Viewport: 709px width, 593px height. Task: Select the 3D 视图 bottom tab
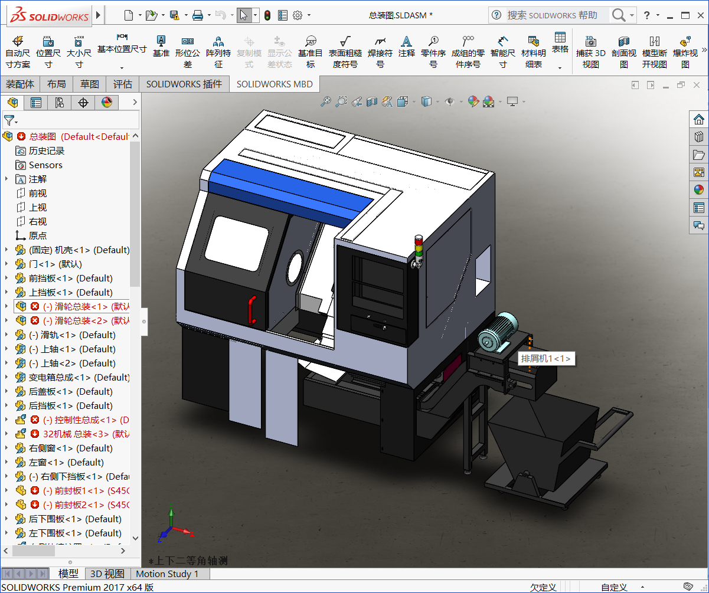pyautogui.click(x=107, y=574)
